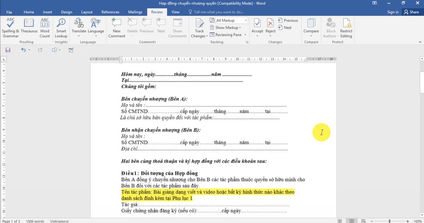
Task: Click Vietnamese language in status bar
Action: (x=59, y=221)
